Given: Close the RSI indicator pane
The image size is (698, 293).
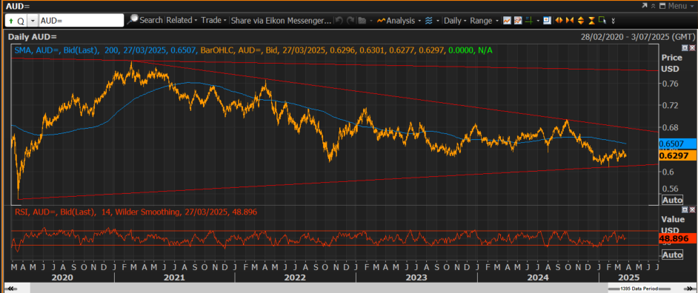Looking at the screenshot, I should tap(691, 209).
